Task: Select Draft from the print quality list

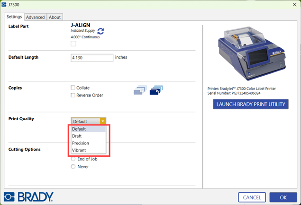Action: click(x=77, y=136)
